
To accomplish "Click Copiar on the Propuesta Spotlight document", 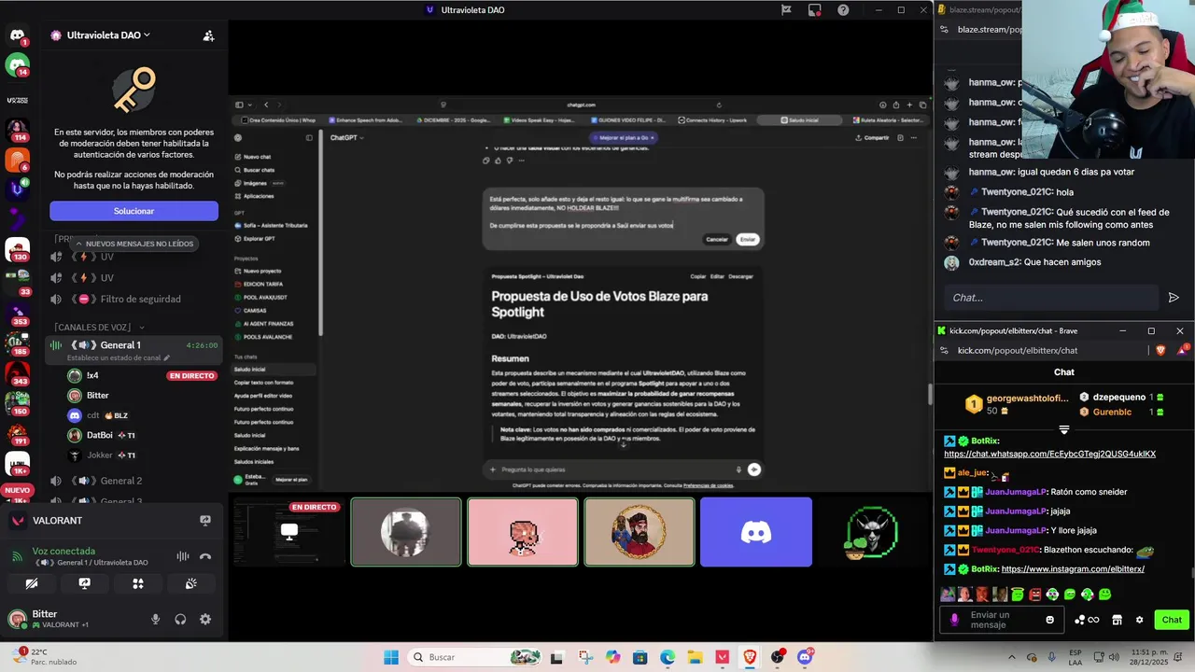I will [x=698, y=276].
